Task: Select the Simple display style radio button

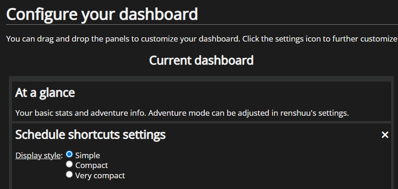Action: [x=69, y=154]
